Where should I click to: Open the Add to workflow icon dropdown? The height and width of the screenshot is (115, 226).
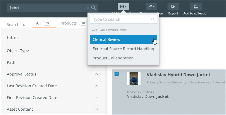tap(124, 7)
